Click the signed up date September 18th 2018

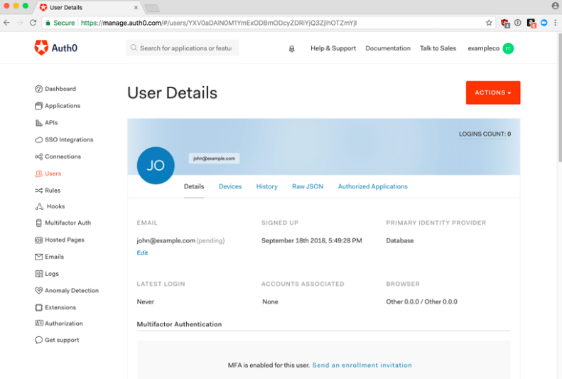click(311, 240)
